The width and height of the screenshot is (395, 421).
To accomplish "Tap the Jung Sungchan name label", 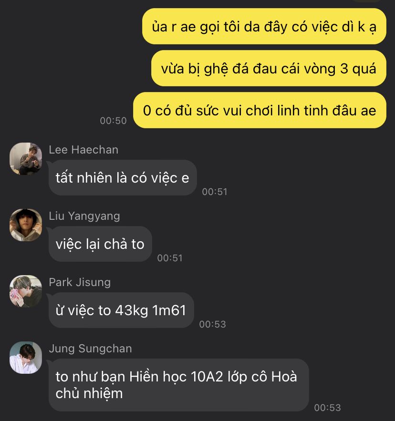I will 90,349.
